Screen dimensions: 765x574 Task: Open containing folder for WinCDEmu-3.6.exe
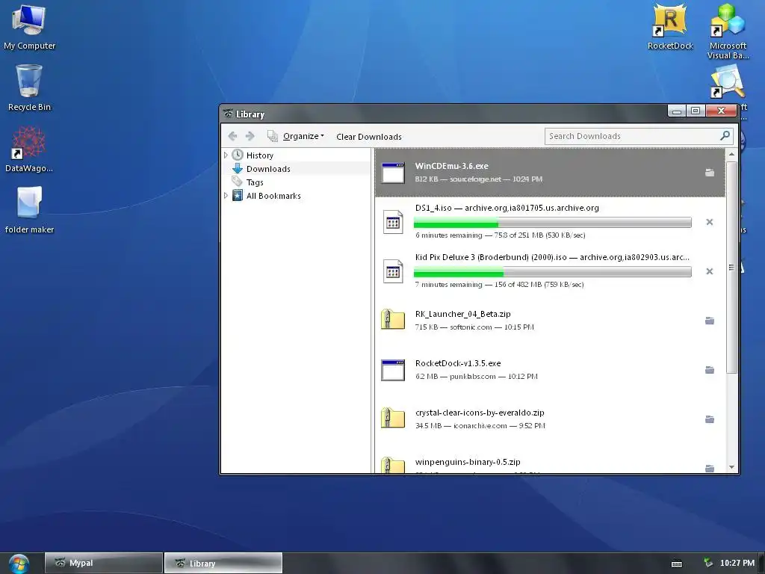710,173
